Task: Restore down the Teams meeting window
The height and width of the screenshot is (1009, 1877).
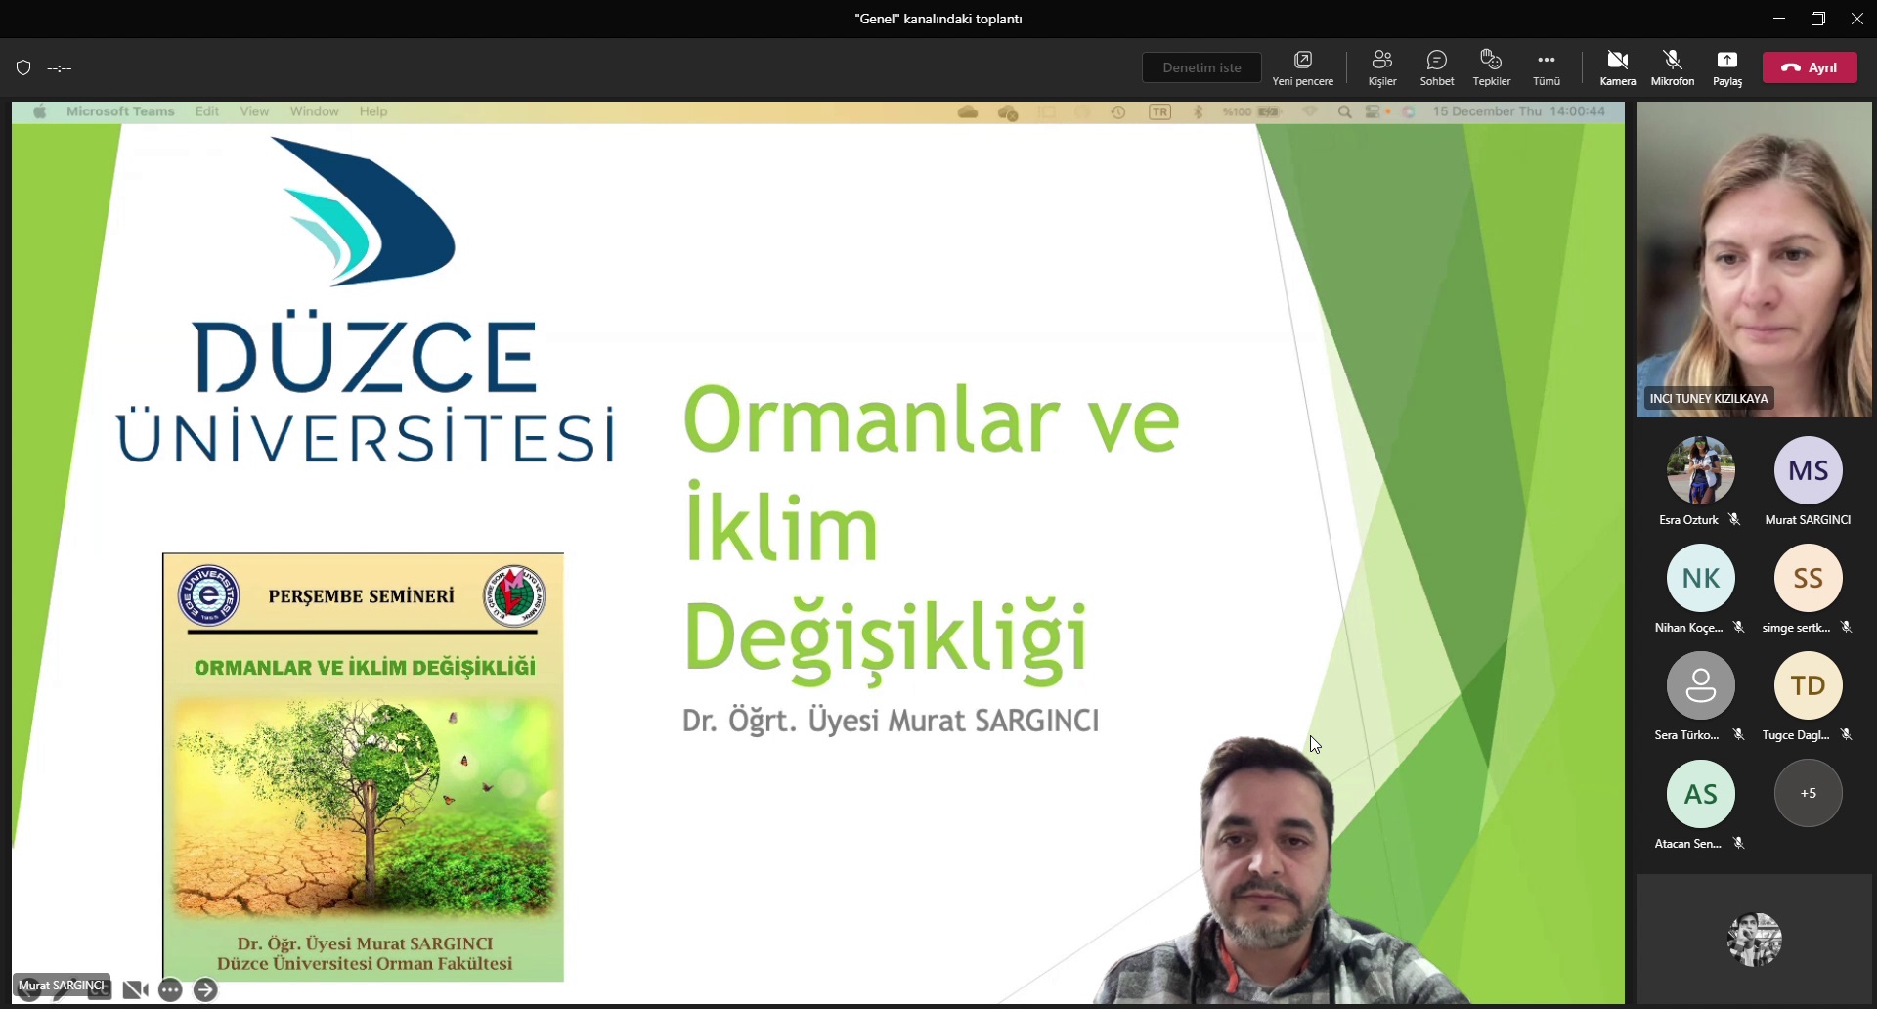Action: point(1817,19)
